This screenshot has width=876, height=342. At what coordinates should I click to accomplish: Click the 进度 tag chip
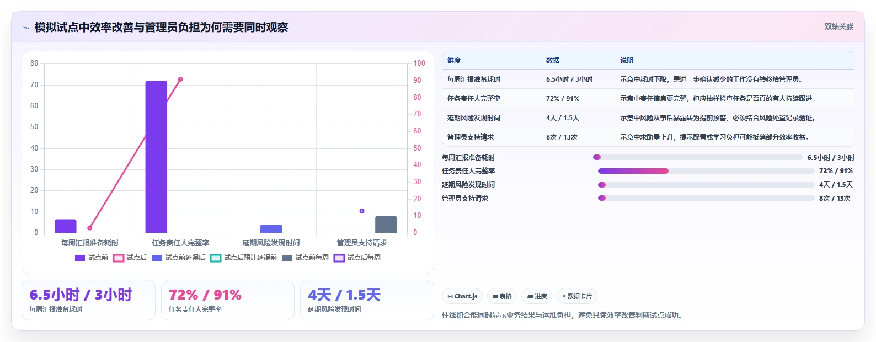click(537, 296)
